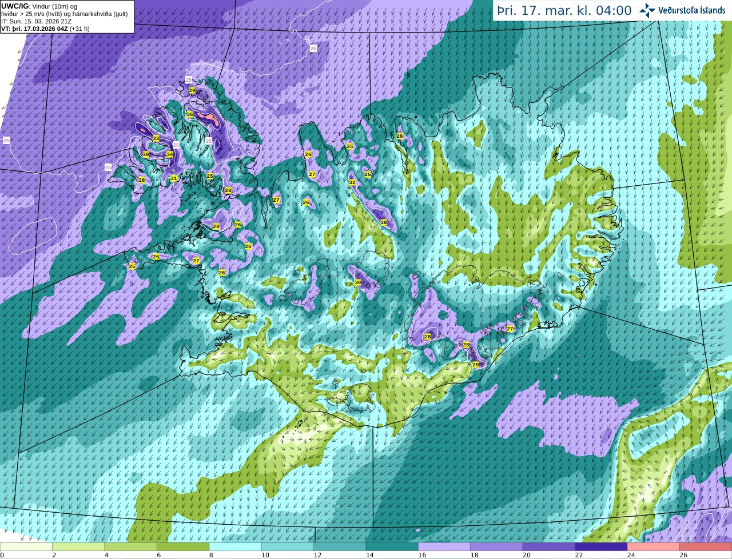
Task: Click the legend scale value 8
Action: (x=211, y=555)
